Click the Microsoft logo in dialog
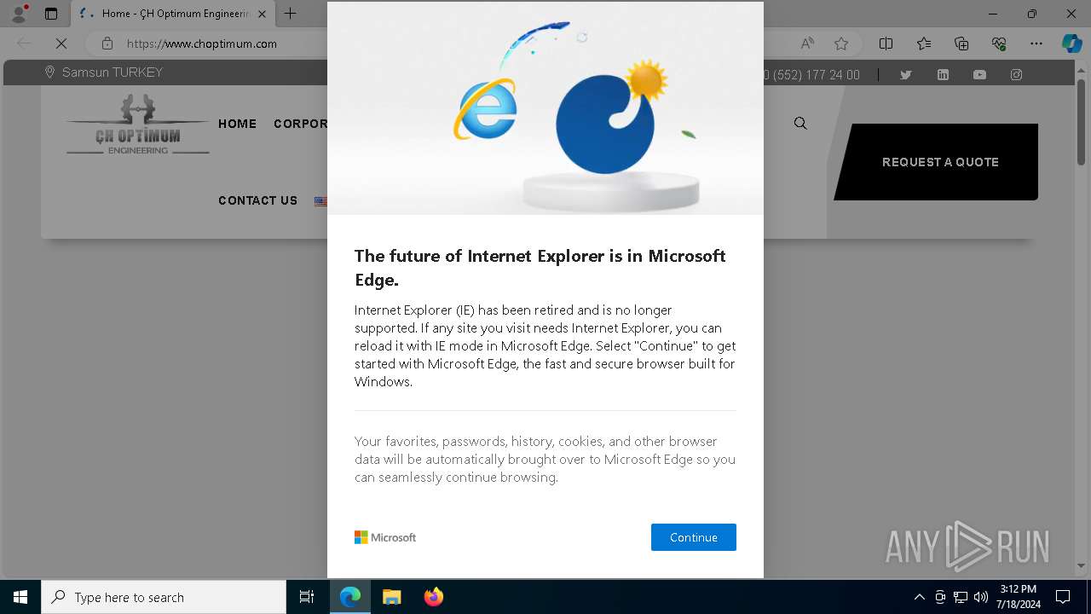The height and width of the screenshot is (614, 1091). pyautogui.click(x=385, y=537)
